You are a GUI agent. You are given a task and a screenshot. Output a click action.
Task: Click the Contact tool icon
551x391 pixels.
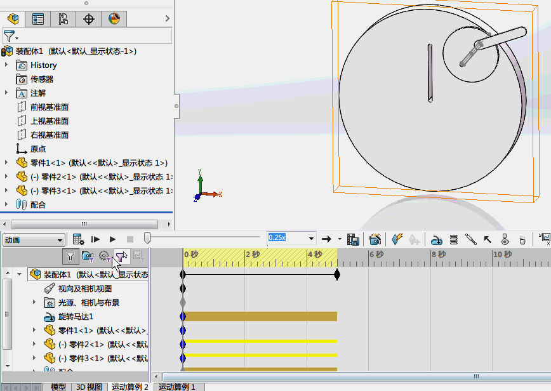505,239
